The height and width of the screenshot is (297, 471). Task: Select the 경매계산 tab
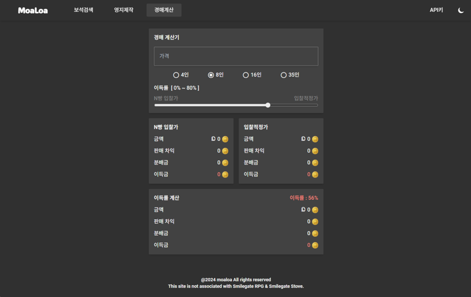164,10
